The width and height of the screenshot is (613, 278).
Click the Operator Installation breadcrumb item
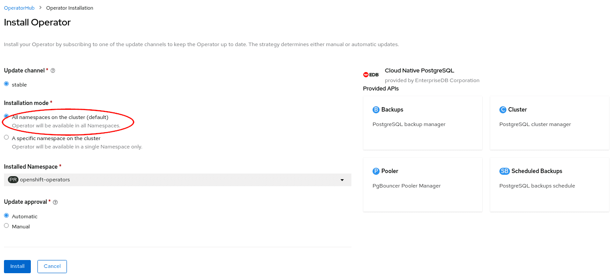(69, 7)
